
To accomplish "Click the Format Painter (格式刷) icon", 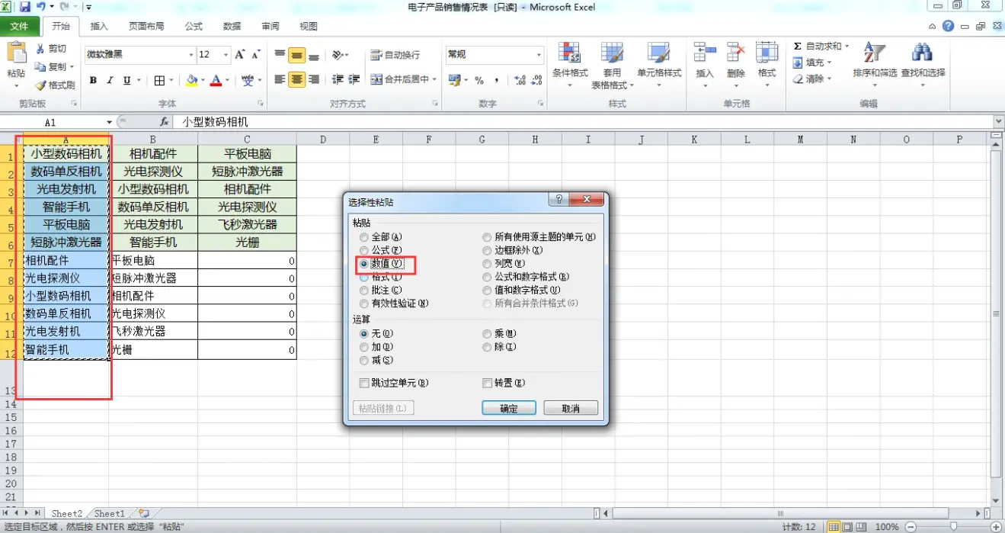I will point(40,85).
